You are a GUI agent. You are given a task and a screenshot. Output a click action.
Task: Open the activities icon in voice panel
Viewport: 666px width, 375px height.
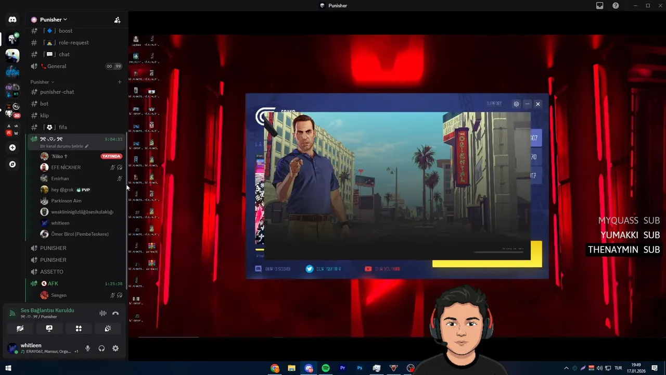click(79, 329)
